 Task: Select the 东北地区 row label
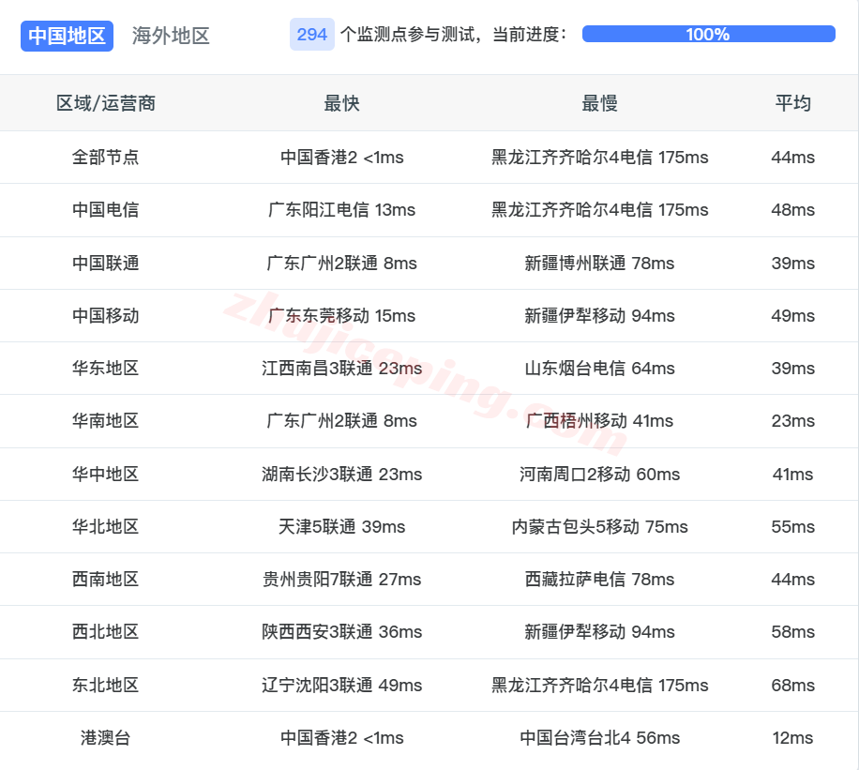click(x=106, y=685)
